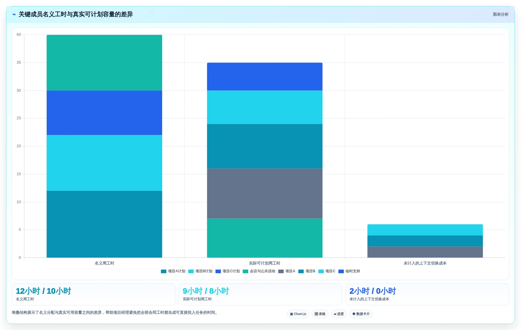This screenshot has height=330, width=521.
Task: Click the 名义周工时 x-axis label
Action: (x=104, y=263)
